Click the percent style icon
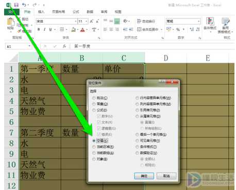The width and height of the screenshot is (236, 190). point(178,29)
